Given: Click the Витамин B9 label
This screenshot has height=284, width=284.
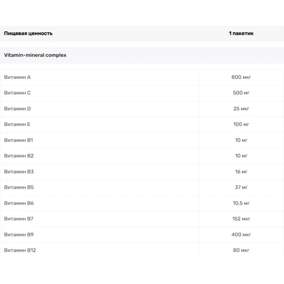Looking at the screenshot, I should click(19, 235).
